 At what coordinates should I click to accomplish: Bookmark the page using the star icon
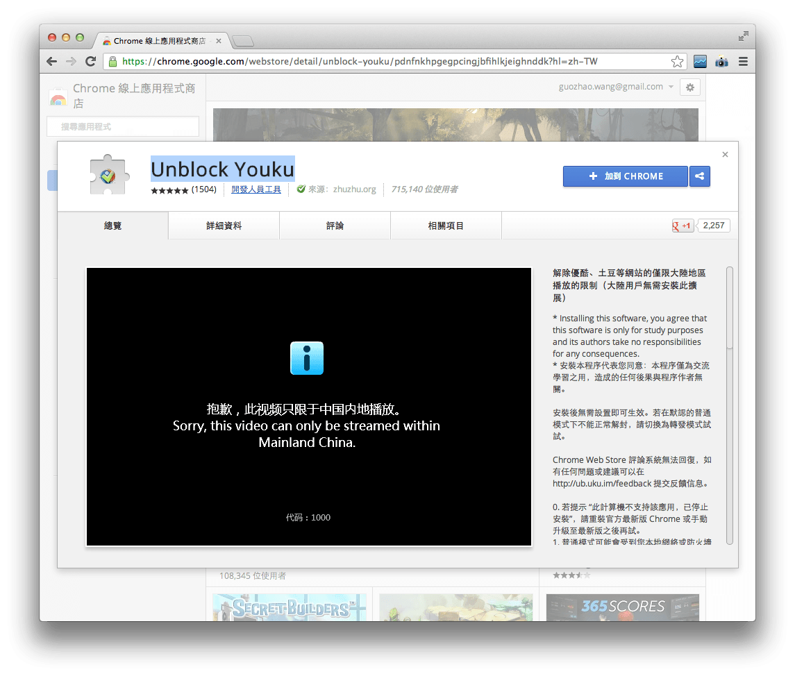coord(677,61)
